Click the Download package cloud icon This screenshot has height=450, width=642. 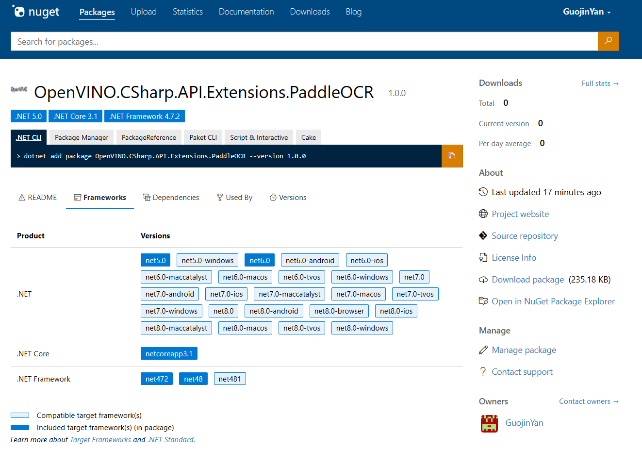click(x=483, y=280)
